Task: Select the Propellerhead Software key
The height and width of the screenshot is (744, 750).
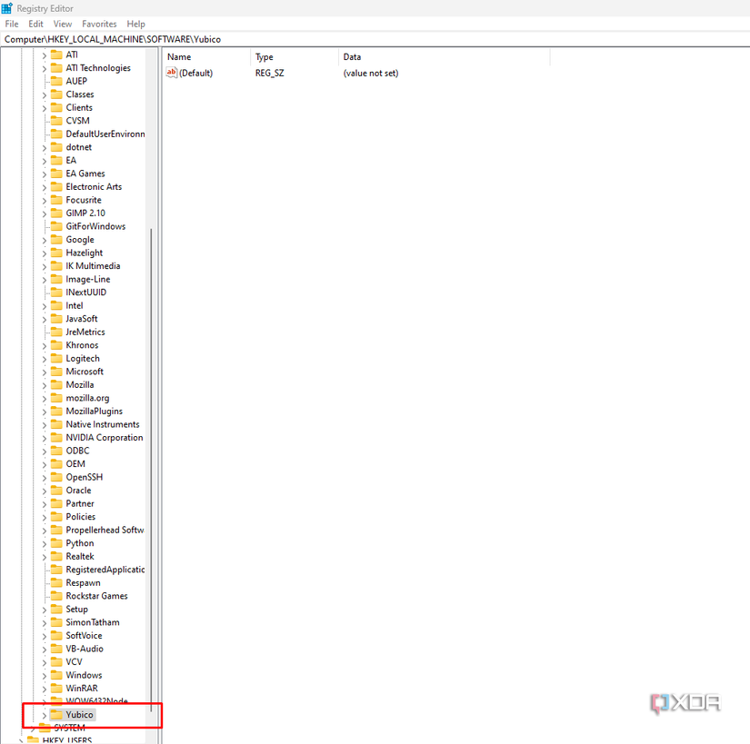Action: (105, 530)
